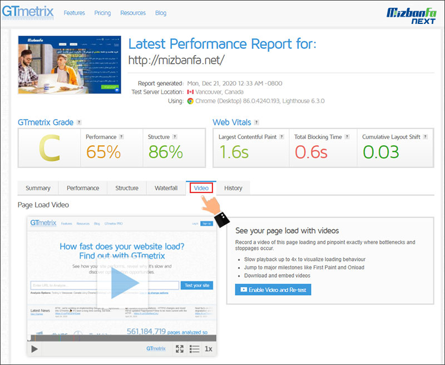
Task: Open Features in top navigation
Action: click(74, 13)
